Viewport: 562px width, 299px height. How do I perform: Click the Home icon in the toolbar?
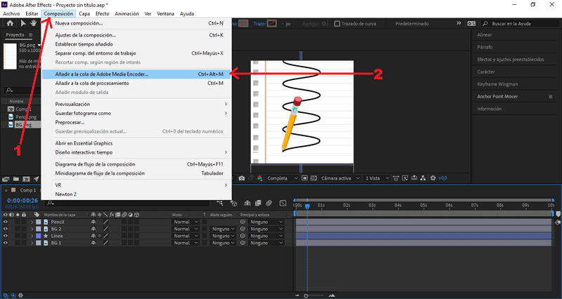coord(11,23)
